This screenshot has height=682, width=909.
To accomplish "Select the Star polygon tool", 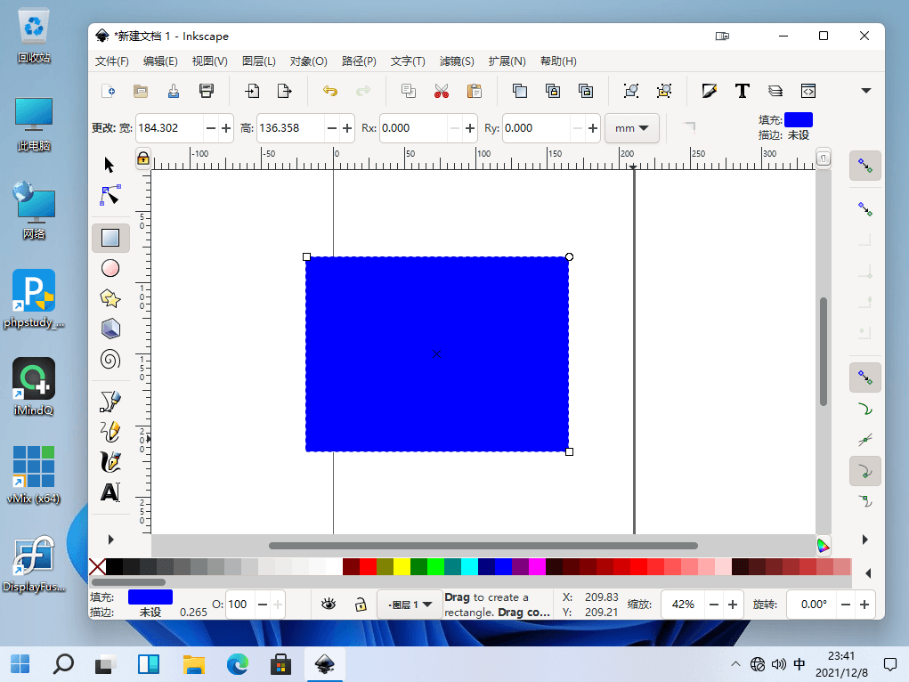I will pos(110,298).
